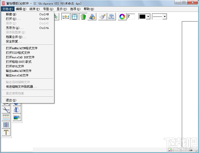Screen dimensions: 199x153
Task: Choose 另存为(A)... menu entry
Action: point(28,28)
